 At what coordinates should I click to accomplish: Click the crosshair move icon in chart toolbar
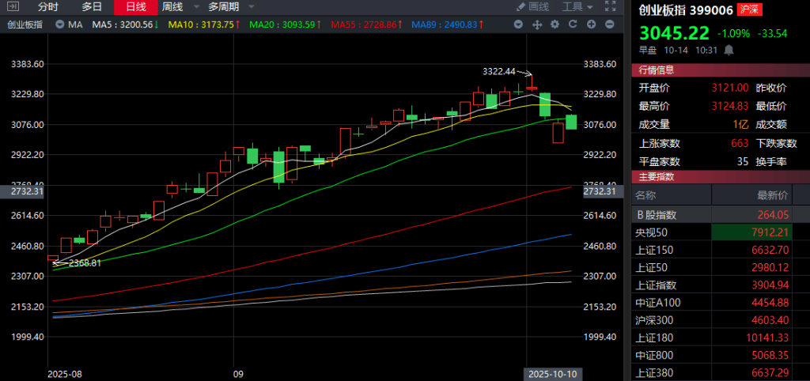coord(538,25)
